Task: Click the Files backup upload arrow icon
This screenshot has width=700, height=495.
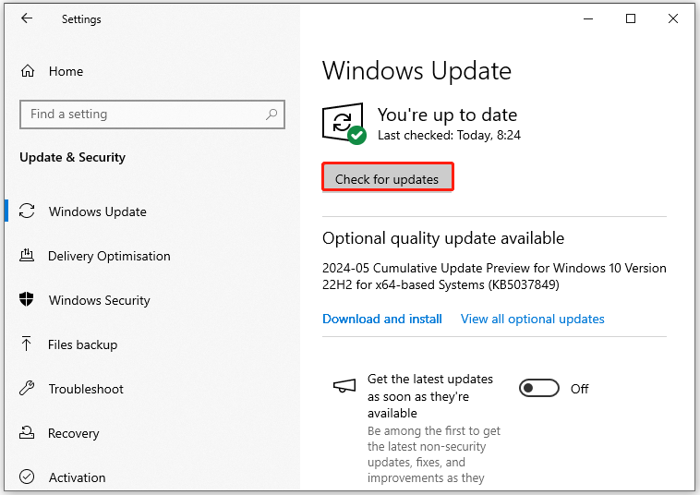Action: [27, 344]
